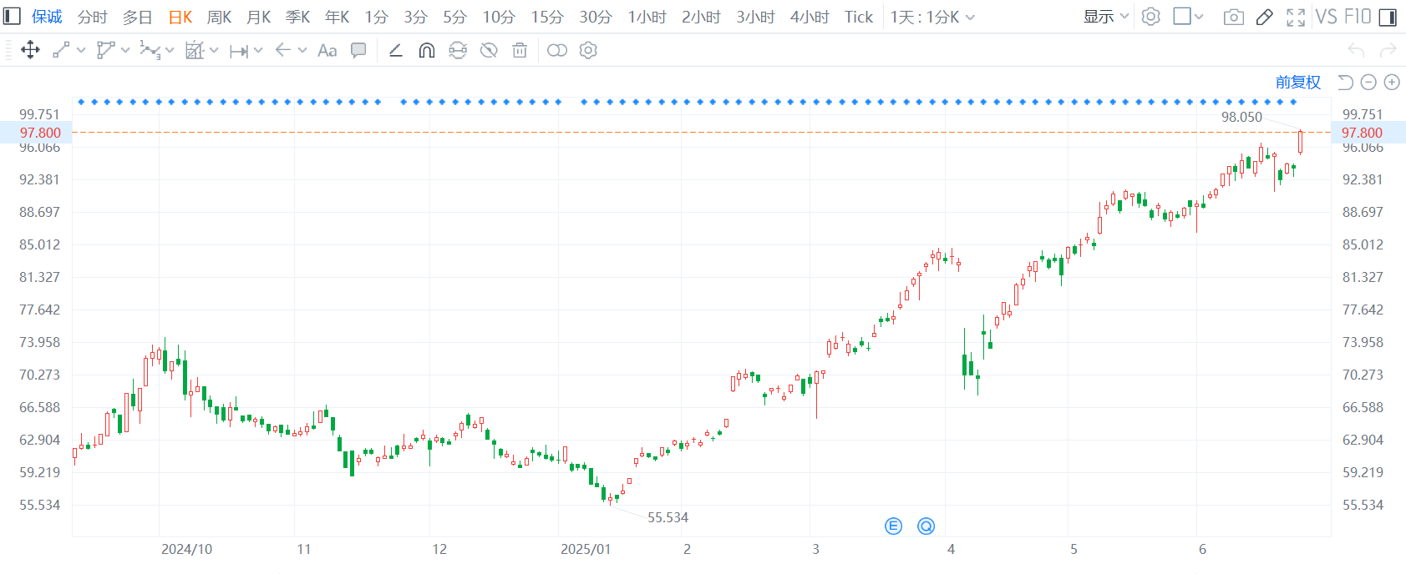Image resolution: width=1406 pixels, height=574 pixels.
Task: Click the 前复权 adjustment link
Action: point(1297,82)
